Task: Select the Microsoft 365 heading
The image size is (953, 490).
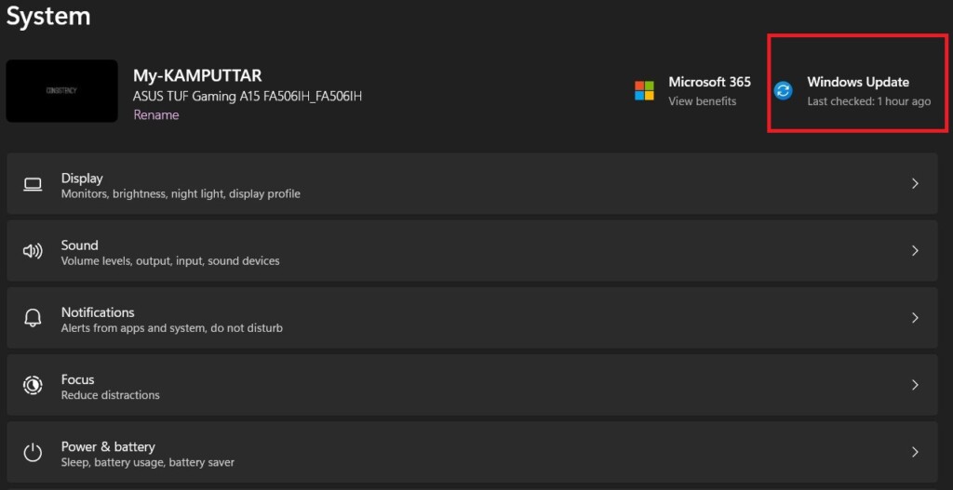Action: pyautogui.click(x=709, y=82)
